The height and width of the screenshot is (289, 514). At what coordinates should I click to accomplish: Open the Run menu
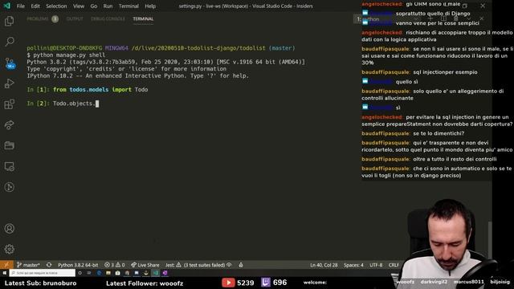108,6
